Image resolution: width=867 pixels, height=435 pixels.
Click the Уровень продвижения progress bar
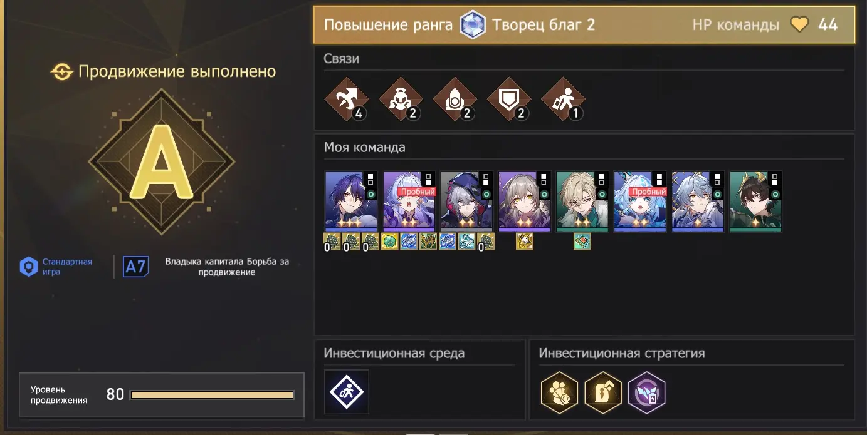click(x=212, y=395)
